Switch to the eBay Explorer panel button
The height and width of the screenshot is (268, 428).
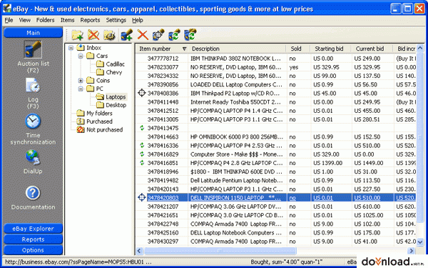point(33,229)
